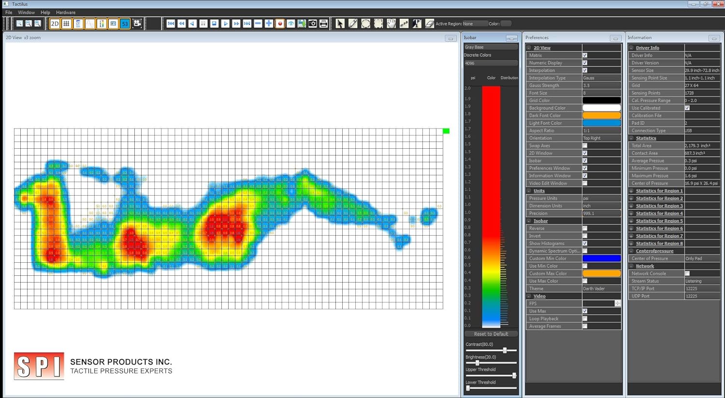This screenshot has height=398, width=725.
Task: Open the Theme Darth Vader dropdown
Action: [x=601, y=289]
